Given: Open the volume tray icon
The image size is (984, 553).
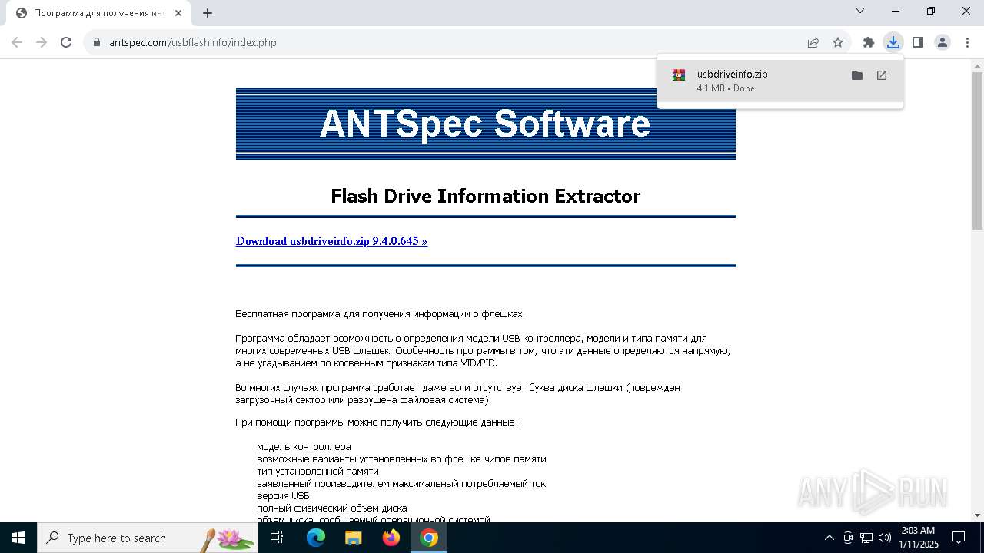Looking at the screenshot, I should pyautogui.click(x=885, y=538).
